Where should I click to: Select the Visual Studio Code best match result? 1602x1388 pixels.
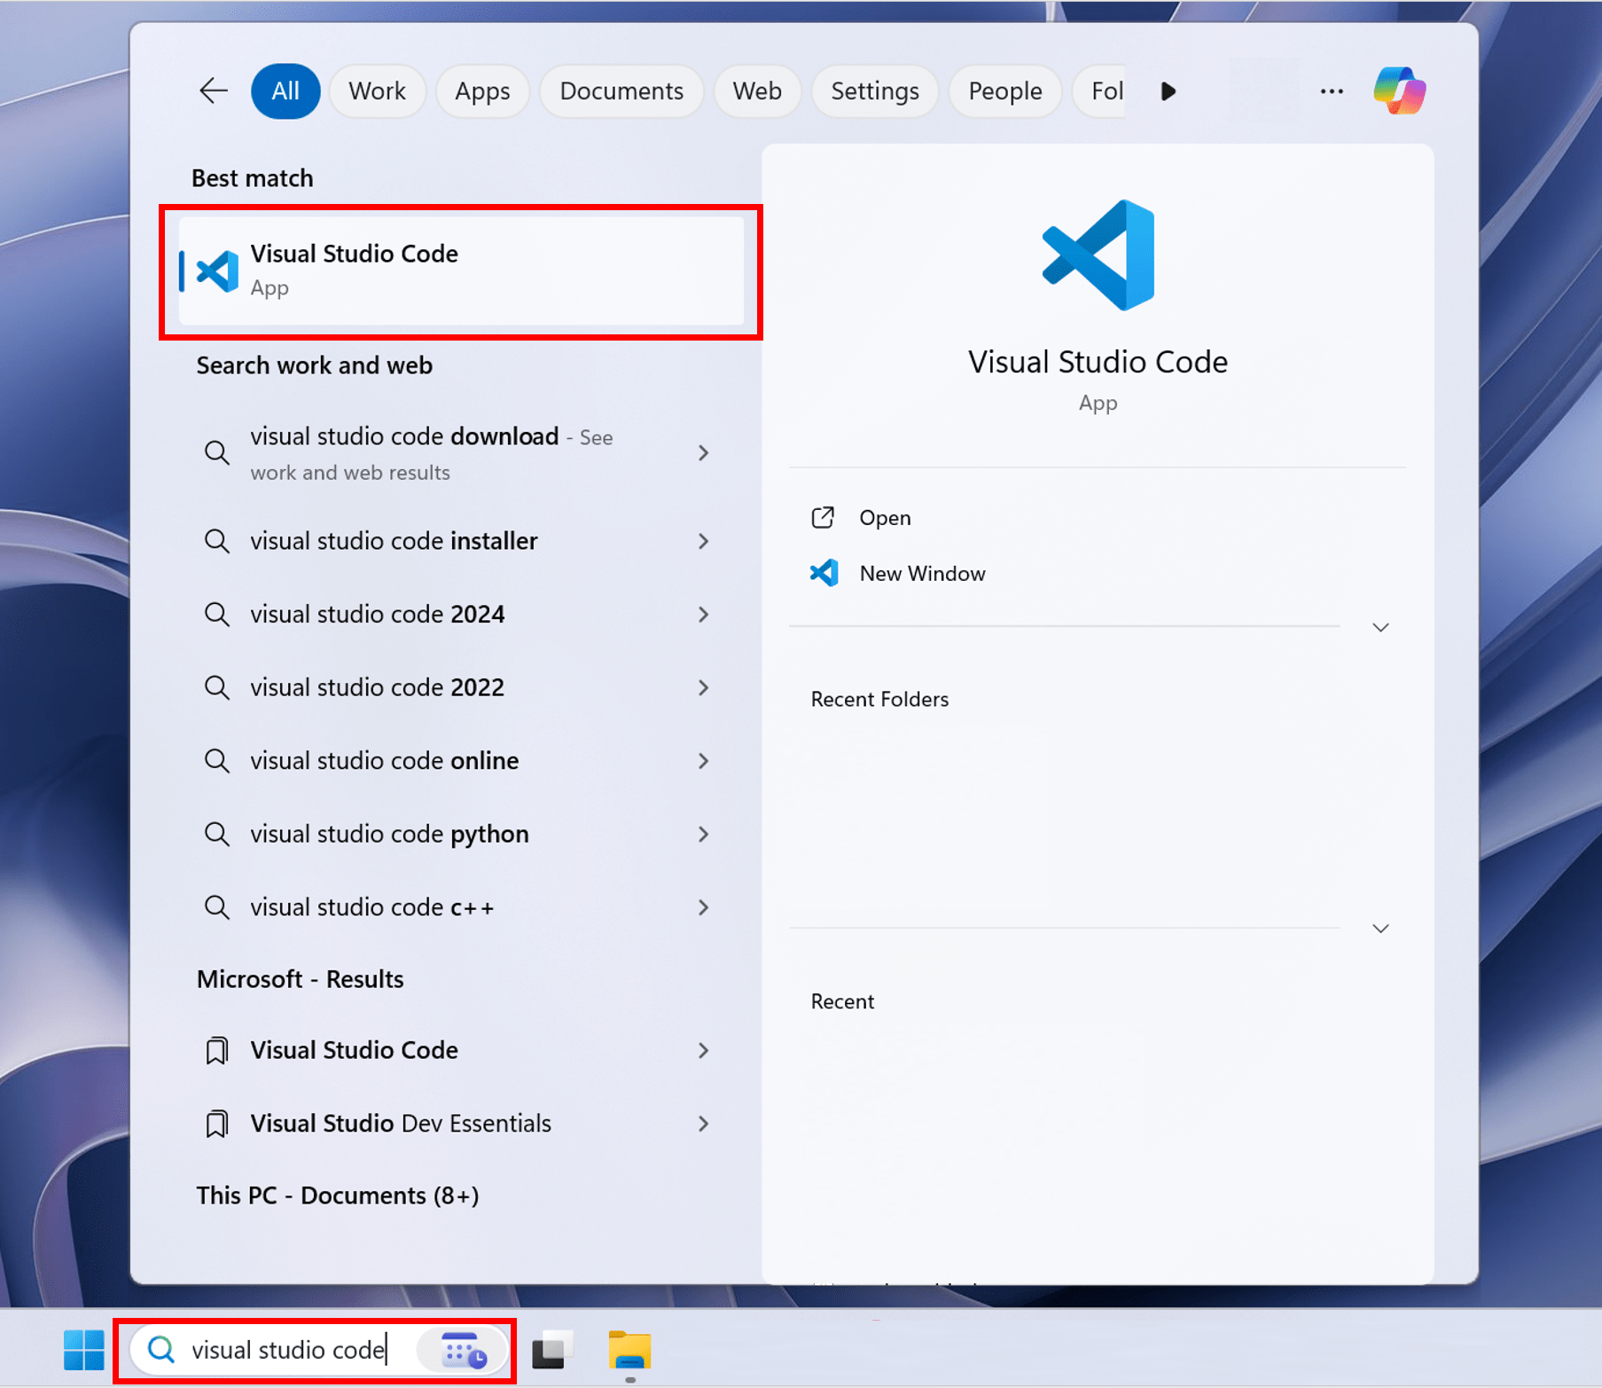click(461, 271)
